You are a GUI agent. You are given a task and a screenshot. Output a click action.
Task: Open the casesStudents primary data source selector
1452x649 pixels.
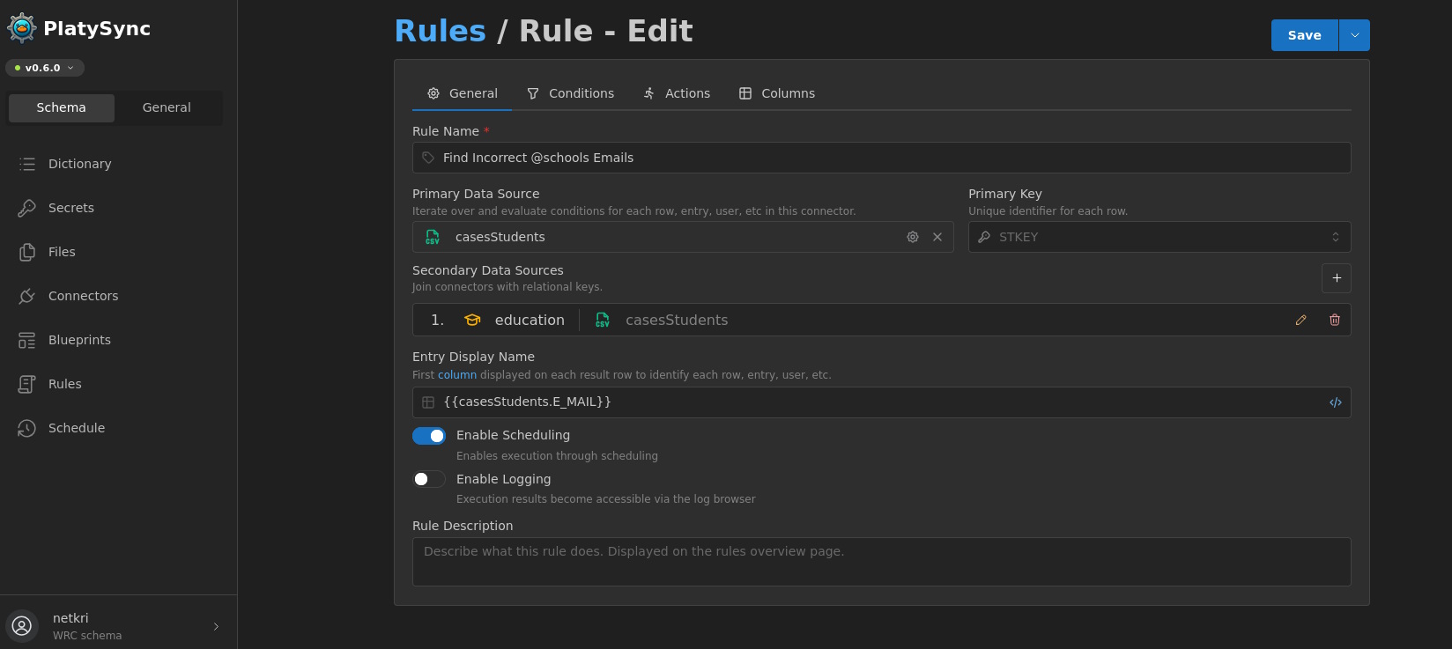683,237
